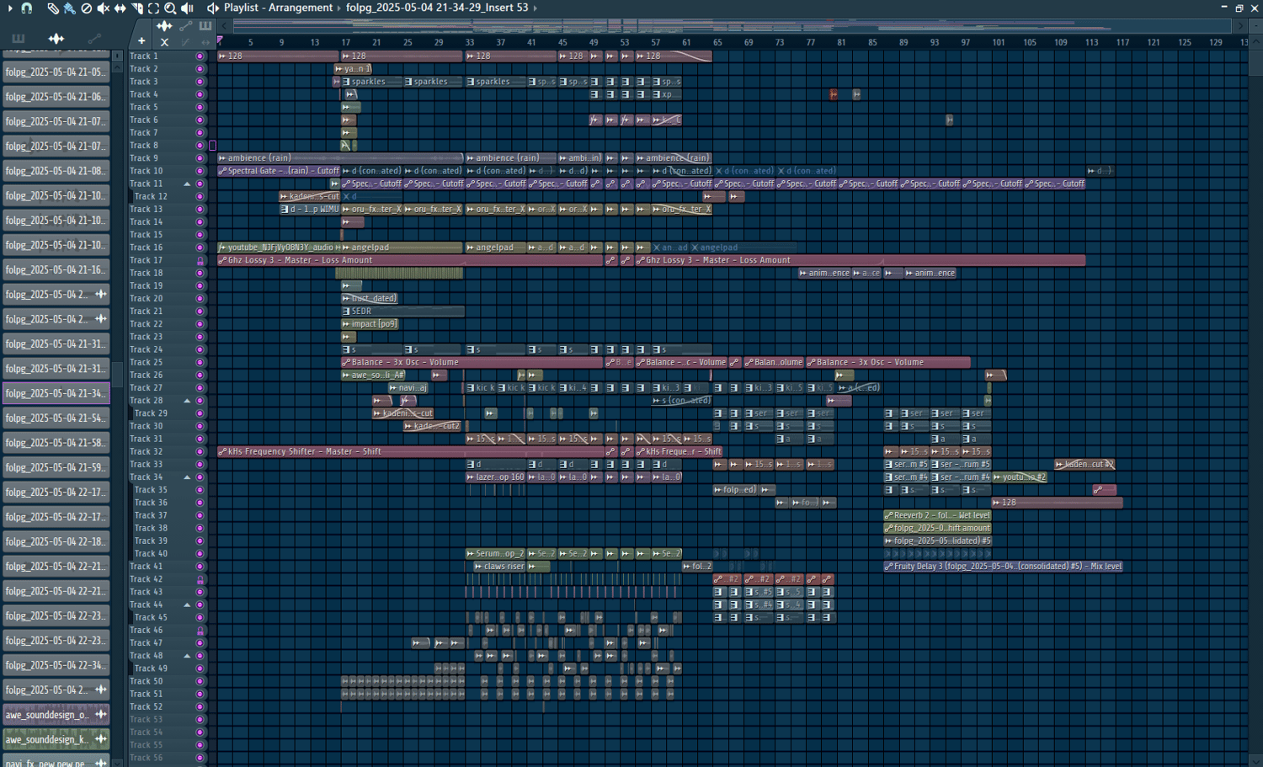Viewport: 1263px width, 767px height.
Task: Enable Track 54 with its switch
Action: click(x=200, y=732)
